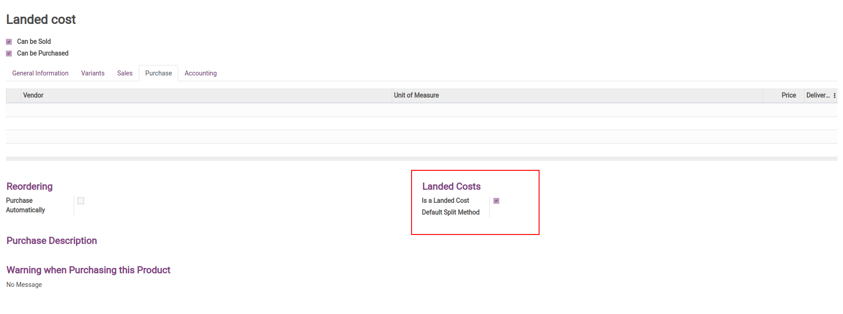Click the Reordering section heading

(x=29, y=186)
